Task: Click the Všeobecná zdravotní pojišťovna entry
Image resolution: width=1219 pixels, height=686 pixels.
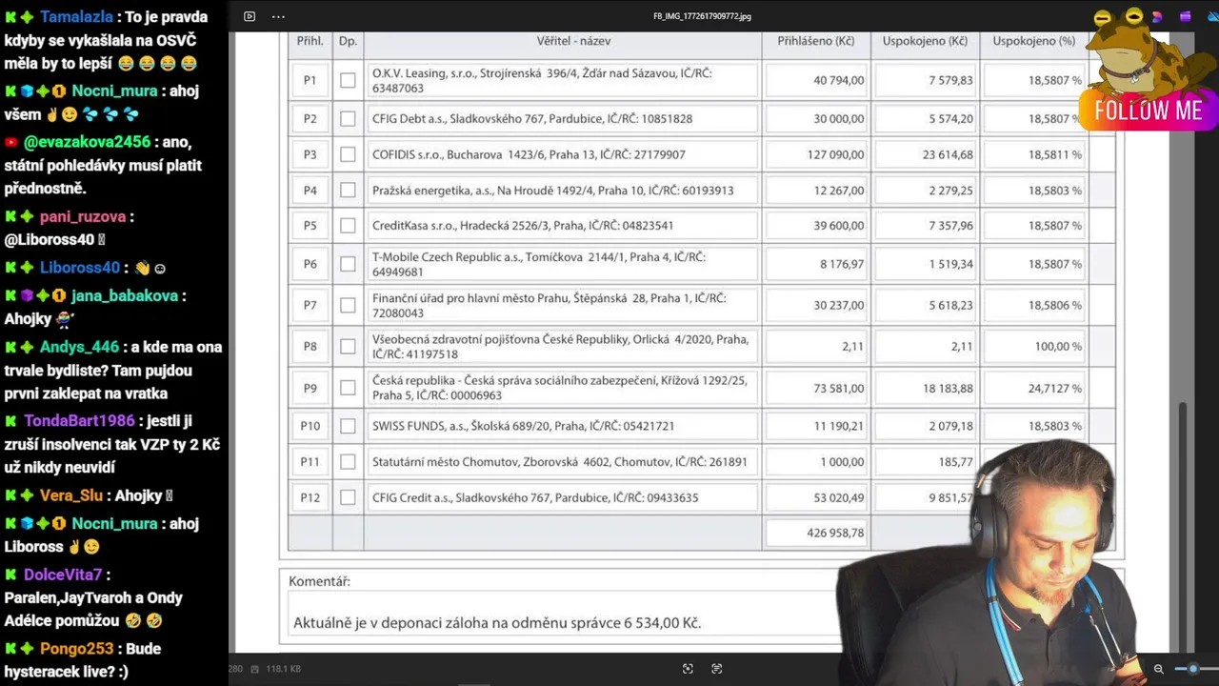Action: click(x=560, y=346)
